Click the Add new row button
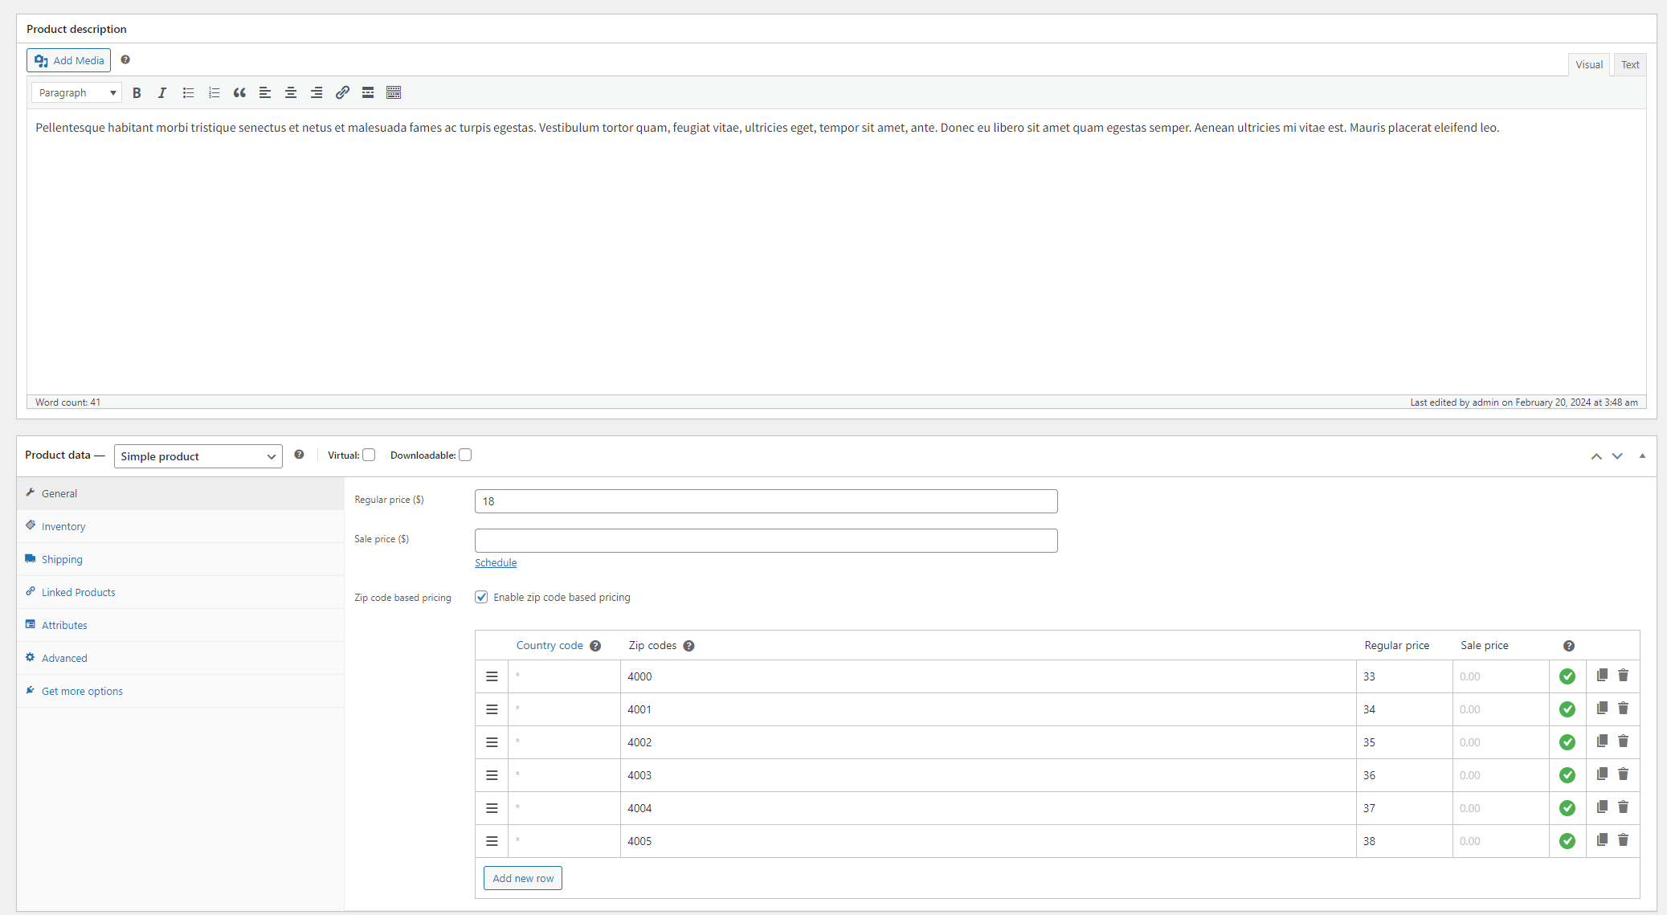 [523, 878]
